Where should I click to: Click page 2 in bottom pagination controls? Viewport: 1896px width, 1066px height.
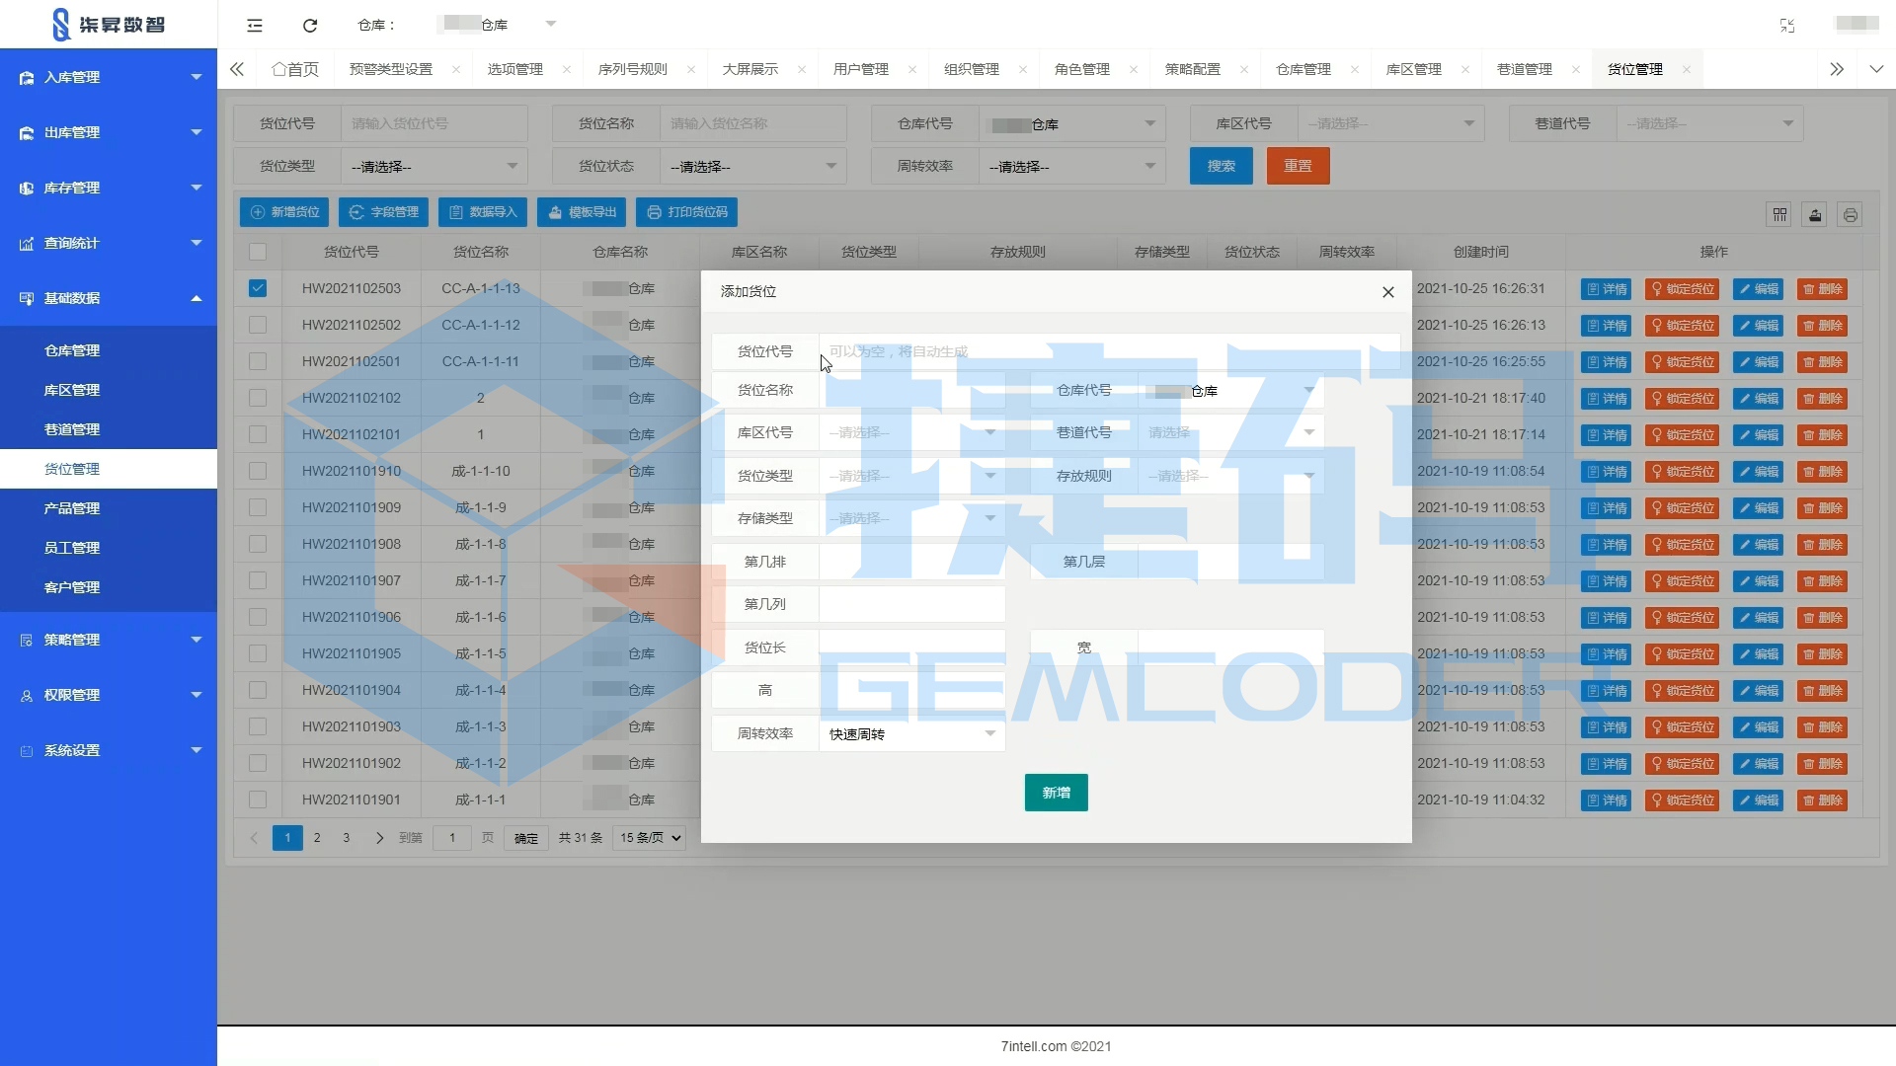(316, 837)
